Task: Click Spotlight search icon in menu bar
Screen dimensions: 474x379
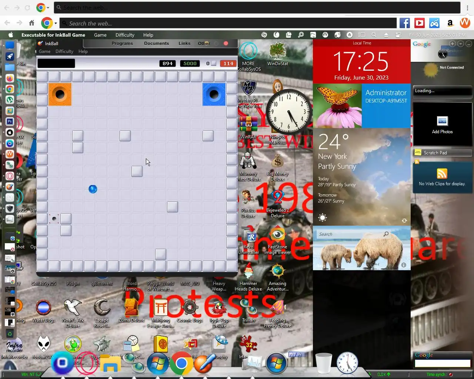Action: [374, 35]
